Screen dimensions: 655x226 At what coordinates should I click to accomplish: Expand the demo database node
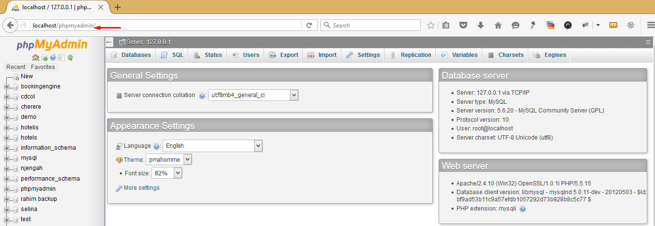pos(7,117)
